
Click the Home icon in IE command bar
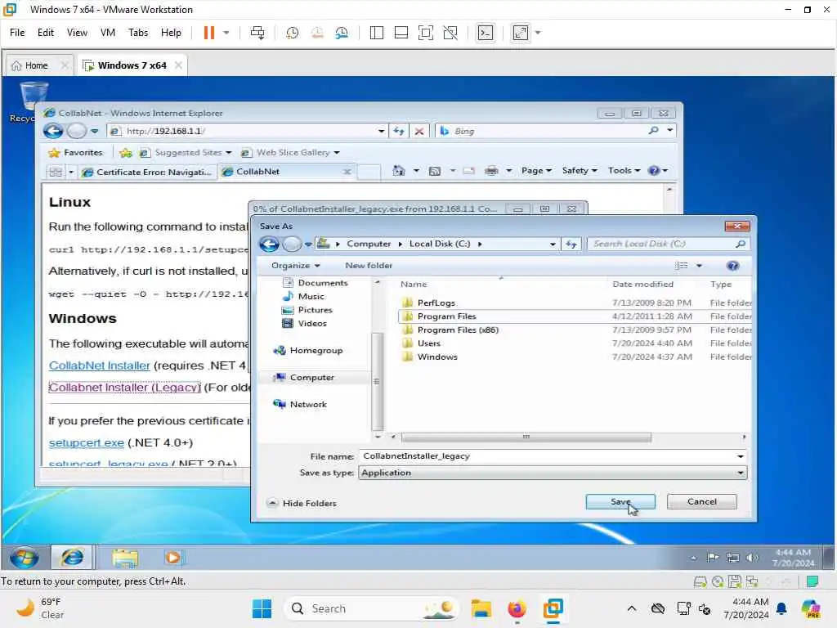tap(399, 171)
